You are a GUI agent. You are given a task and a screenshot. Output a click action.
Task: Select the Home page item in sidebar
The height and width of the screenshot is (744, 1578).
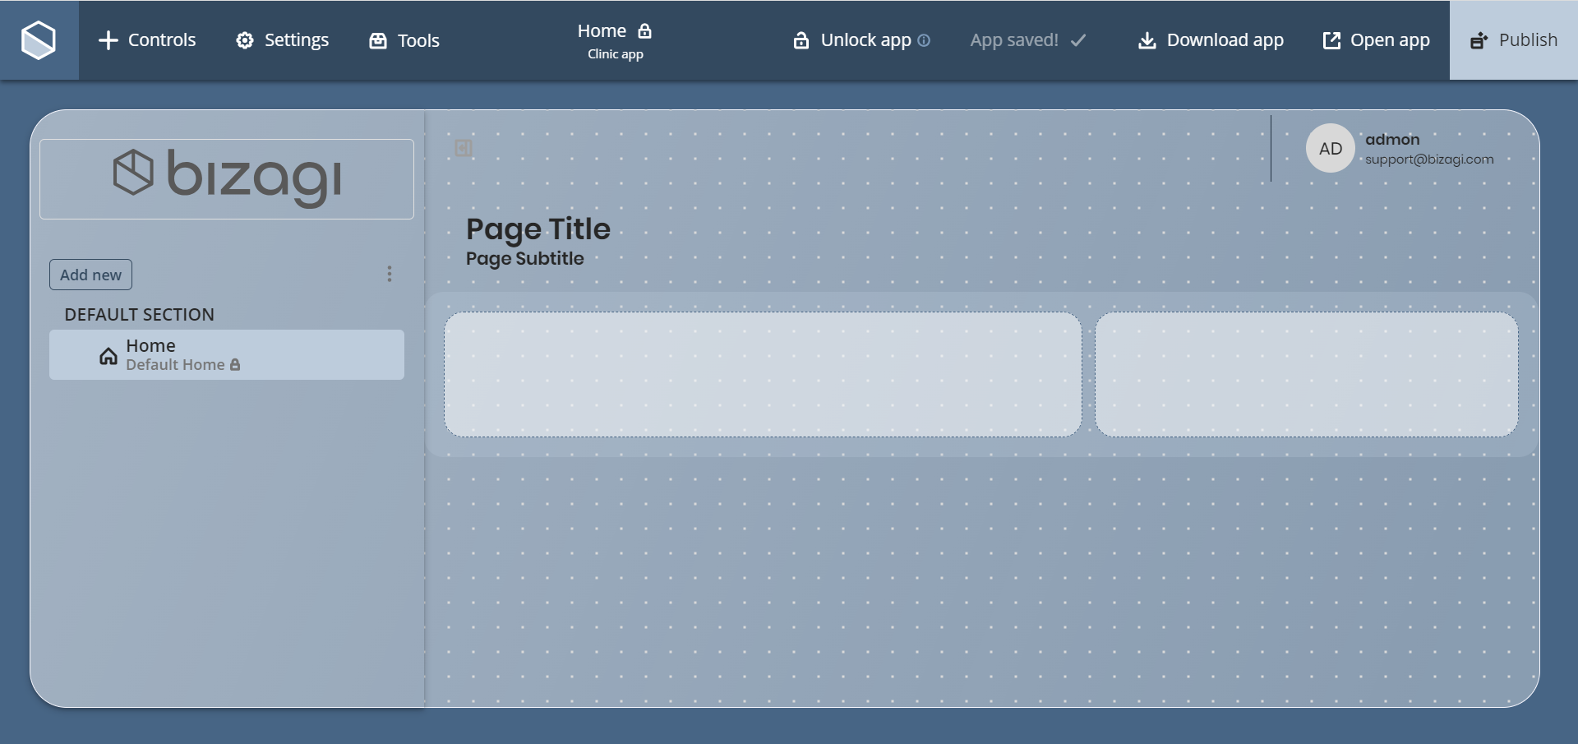(227, 354)
